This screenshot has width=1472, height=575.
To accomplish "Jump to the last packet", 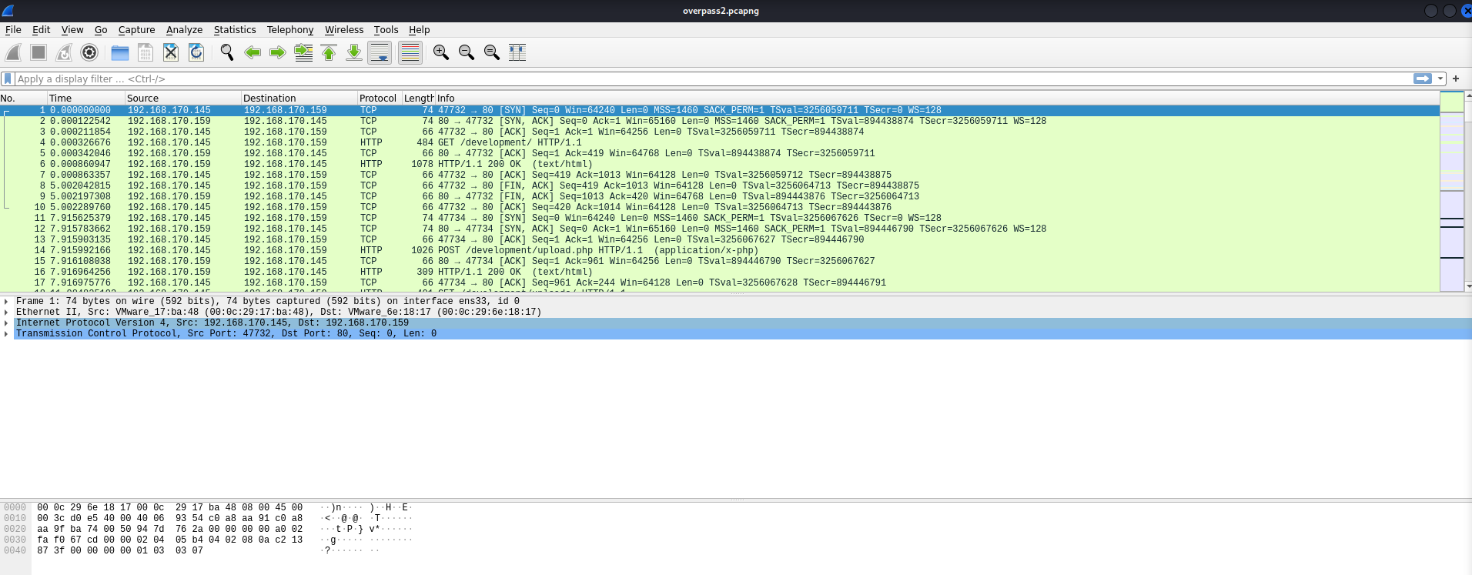I will pos(354,52).
